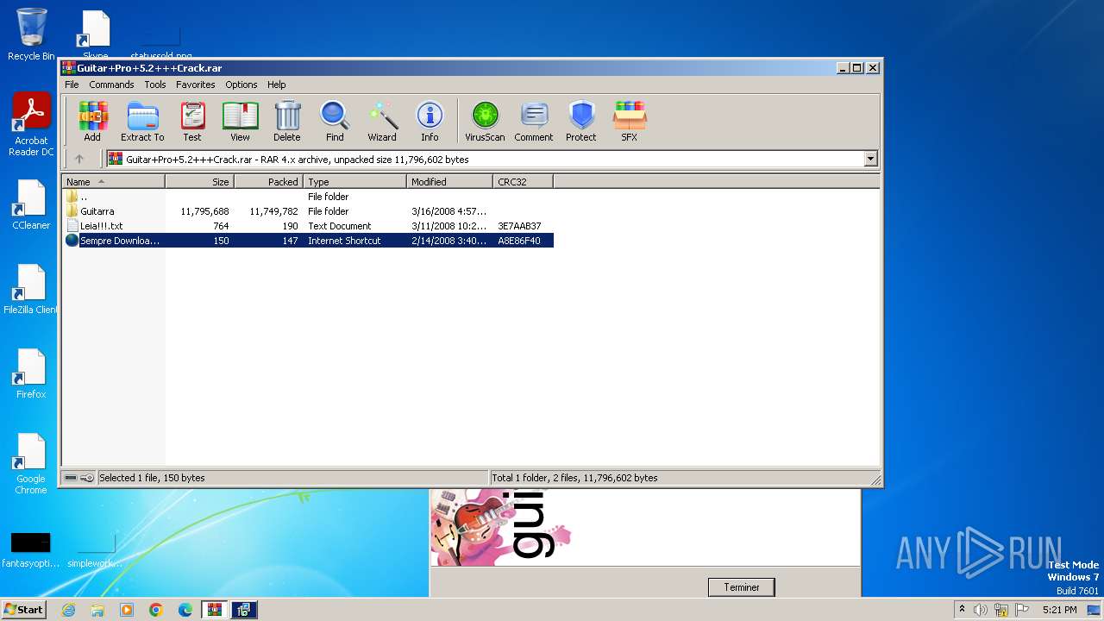Create SFX archive with the SFX icon

tap(630, 122)
